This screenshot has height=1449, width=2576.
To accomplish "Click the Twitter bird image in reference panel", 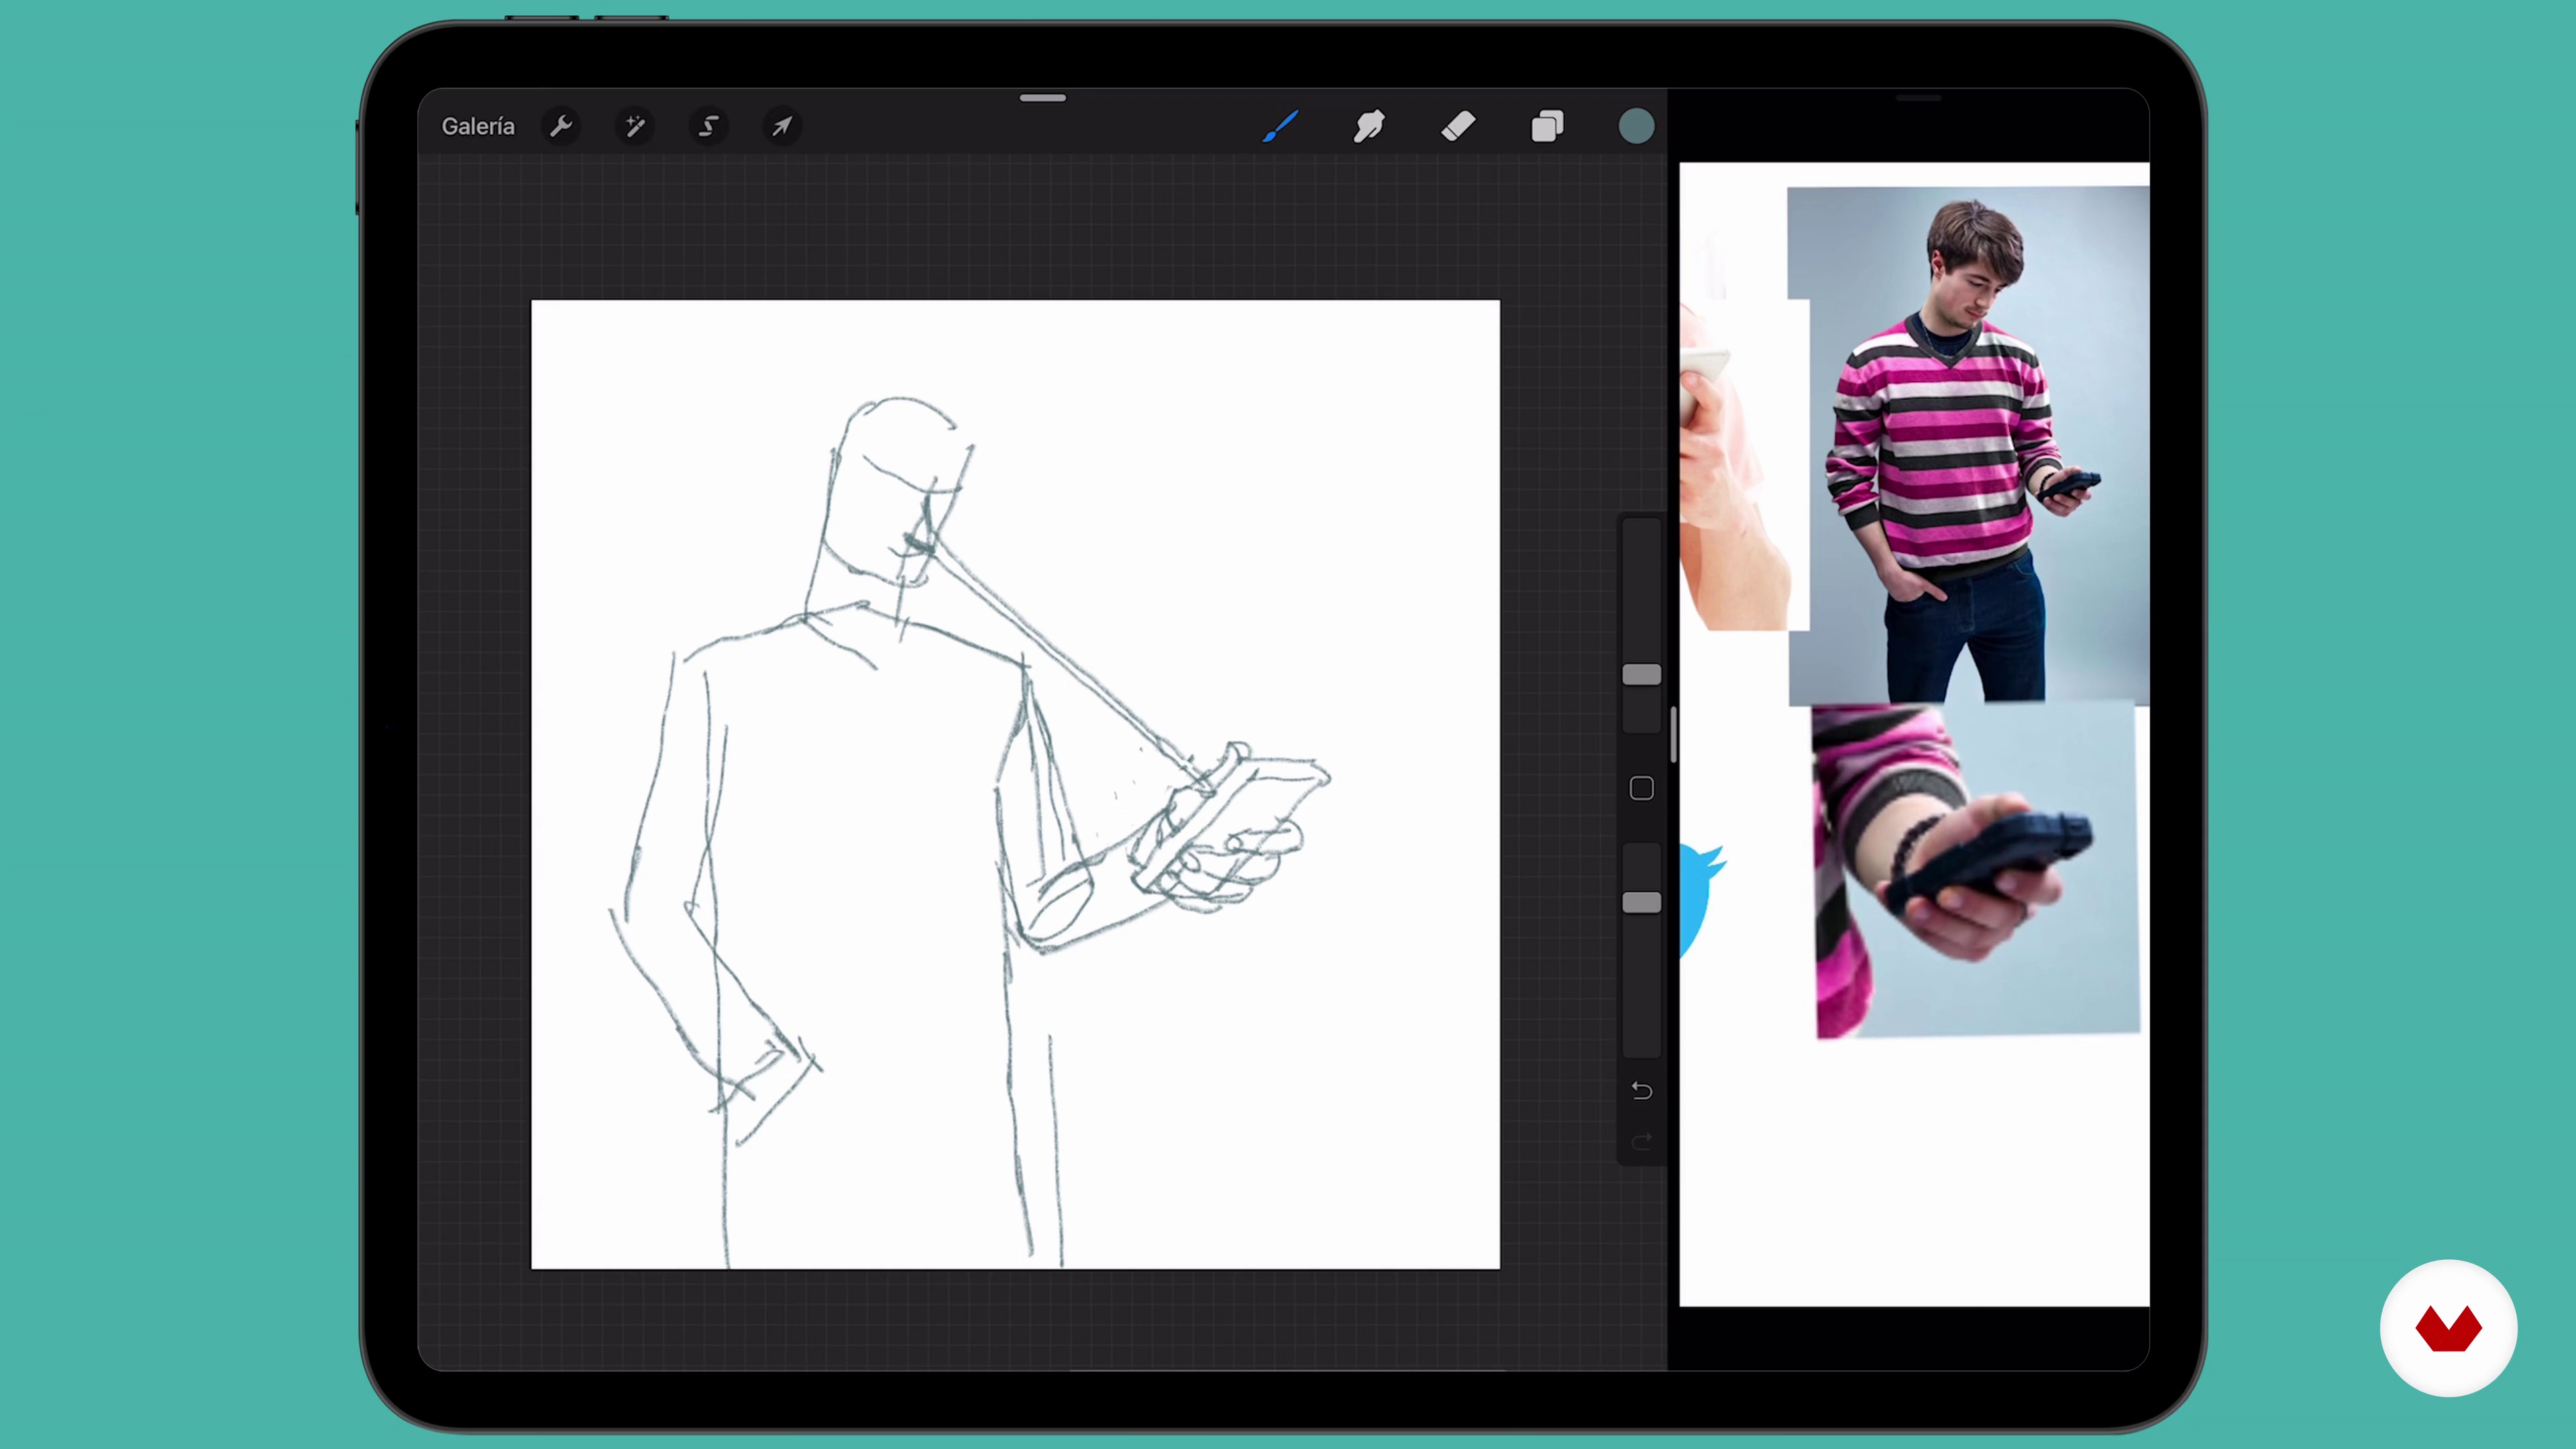I will coord(1702,900).
